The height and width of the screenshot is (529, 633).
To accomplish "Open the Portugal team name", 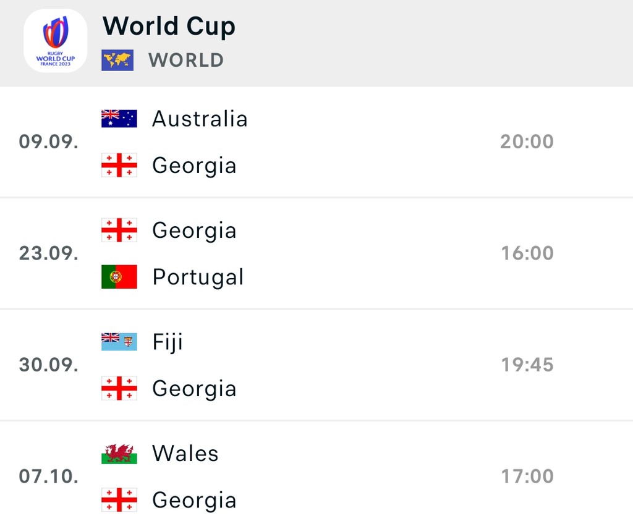I will pos(198,277).
